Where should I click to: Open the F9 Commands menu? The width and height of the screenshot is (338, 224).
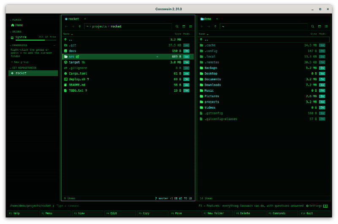[282, 213]
